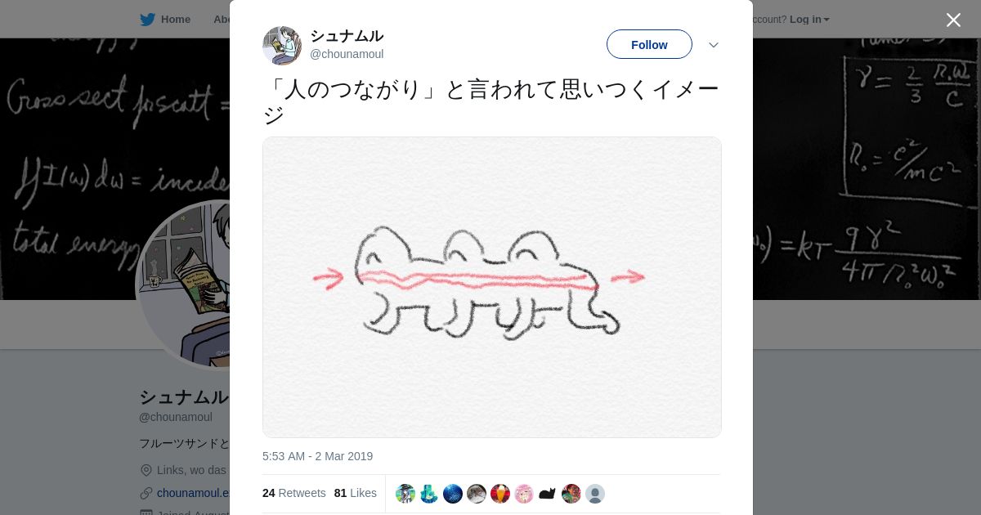Click the black cat liker avatar
This screenshot has height=515, width=981.
coord(548,494)
